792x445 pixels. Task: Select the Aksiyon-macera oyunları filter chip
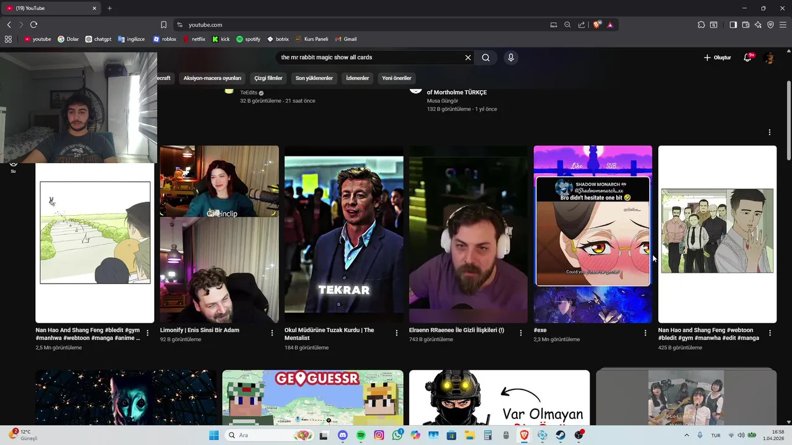pyautogui.click(x=212, y=78)
